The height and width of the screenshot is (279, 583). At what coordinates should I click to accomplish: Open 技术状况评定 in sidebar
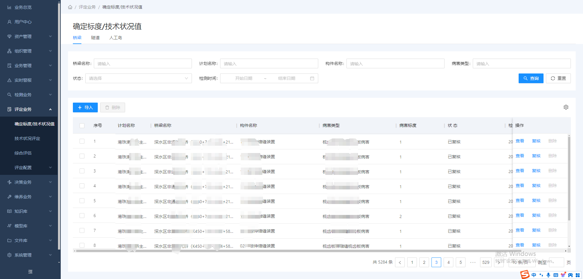pyautogui.click(x=27, y=138)
